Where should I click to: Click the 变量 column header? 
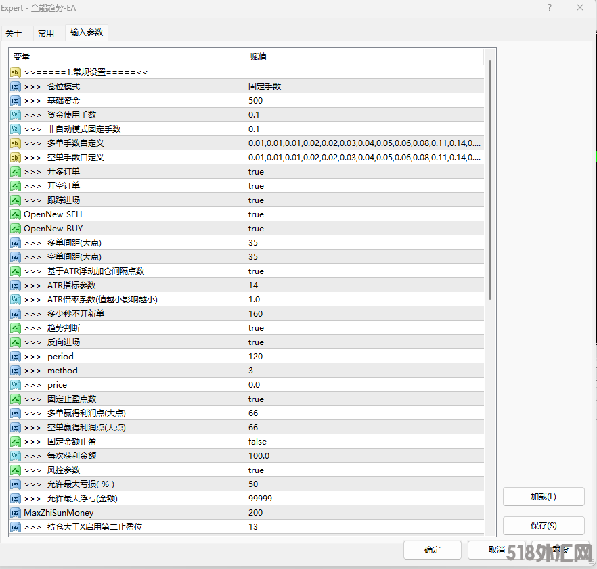click(x=127, y=57)
